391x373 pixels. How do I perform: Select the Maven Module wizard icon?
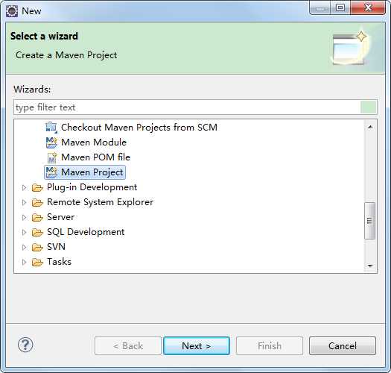[51, 142]
